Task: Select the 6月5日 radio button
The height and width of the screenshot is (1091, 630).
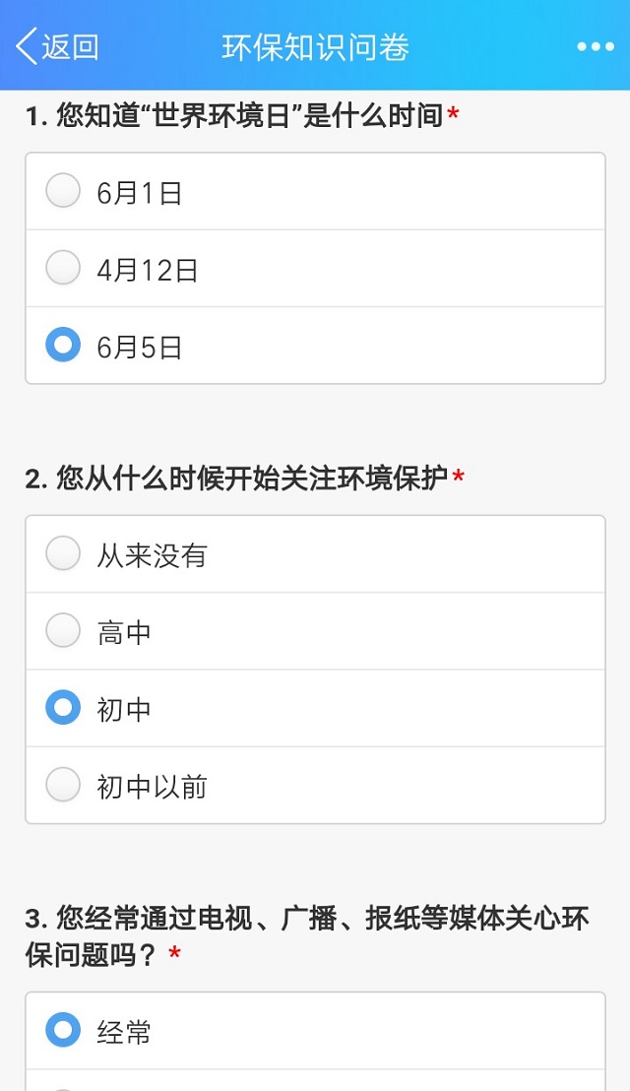Action: pyautogui.click(x=62, y=345)
